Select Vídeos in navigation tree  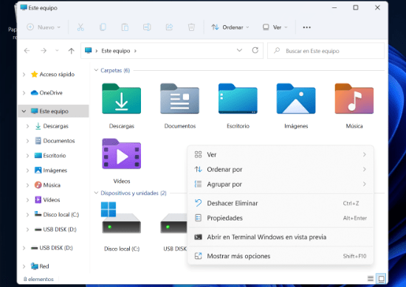point(51,200)
